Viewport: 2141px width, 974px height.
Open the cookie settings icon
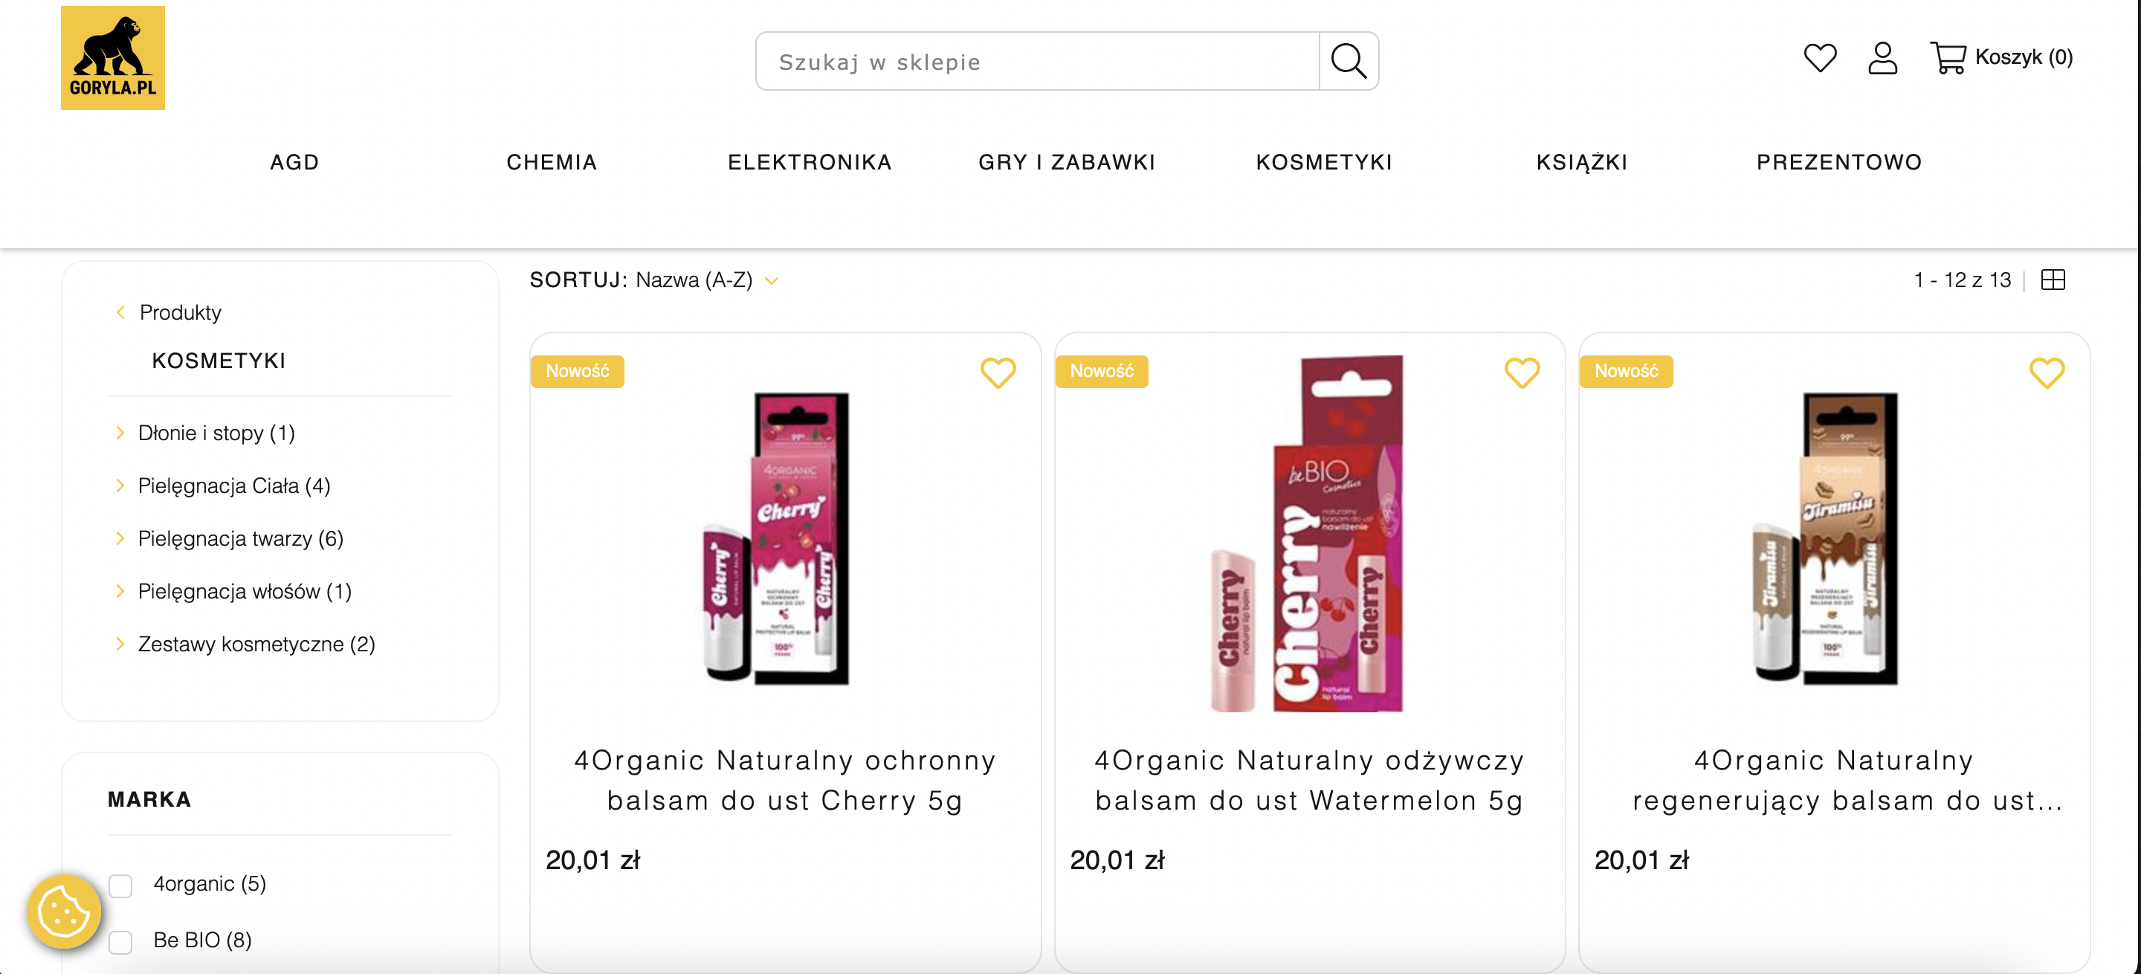[64, 912]
